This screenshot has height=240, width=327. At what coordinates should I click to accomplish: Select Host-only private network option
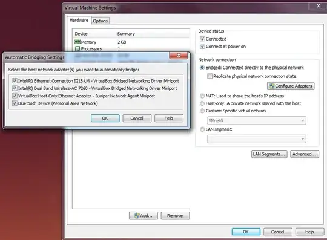[x=202, y=103]
